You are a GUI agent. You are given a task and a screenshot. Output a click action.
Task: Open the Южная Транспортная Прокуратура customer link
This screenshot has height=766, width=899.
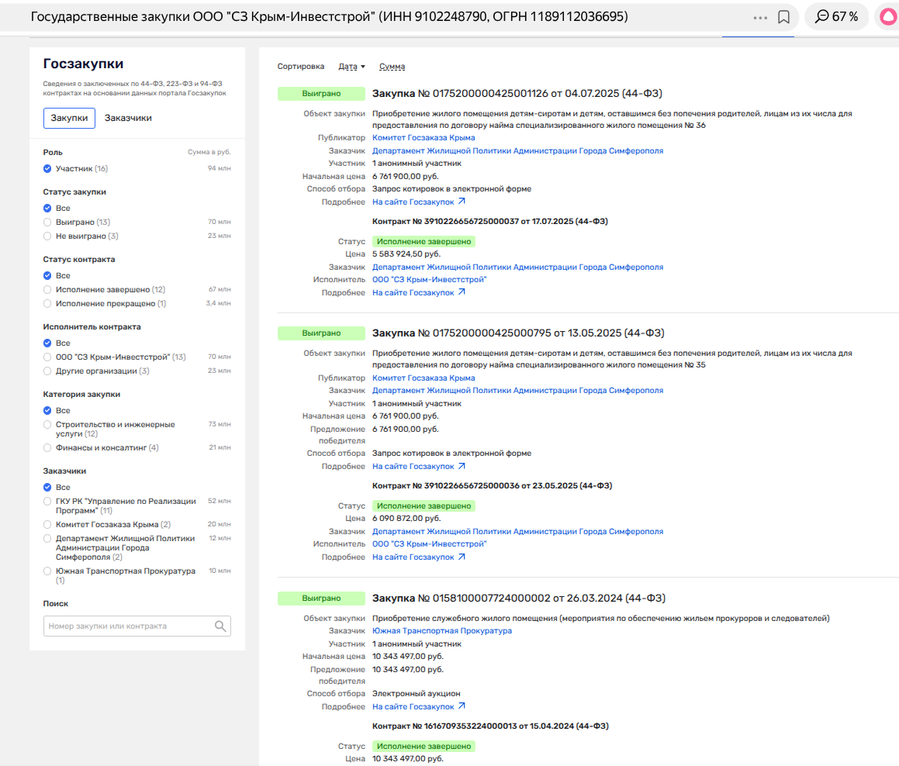tap(442, 631)
